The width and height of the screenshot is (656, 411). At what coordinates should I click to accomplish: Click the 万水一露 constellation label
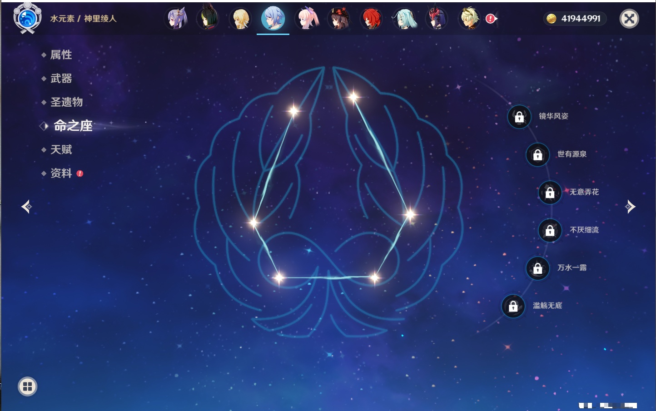(572, 267)
